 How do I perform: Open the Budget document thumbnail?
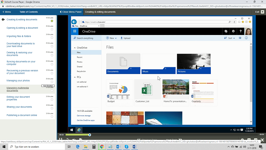pos(120,93)
